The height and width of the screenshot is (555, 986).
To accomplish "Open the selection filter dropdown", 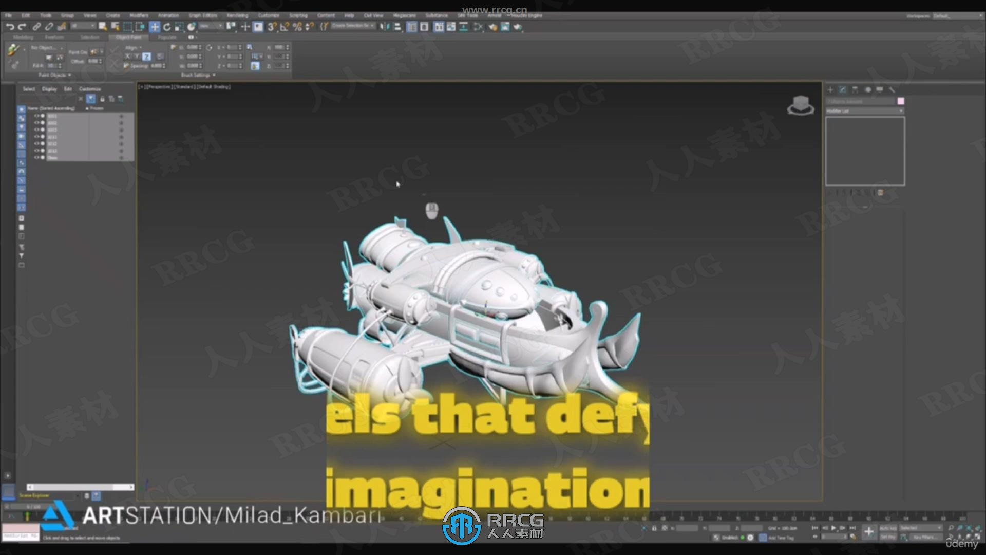I will (83, 26).
